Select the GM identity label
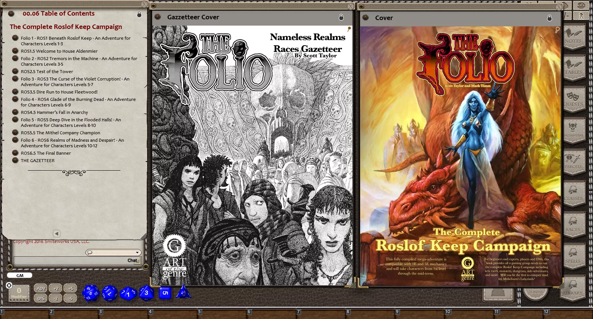593x319 pixels. click(20, 276)
